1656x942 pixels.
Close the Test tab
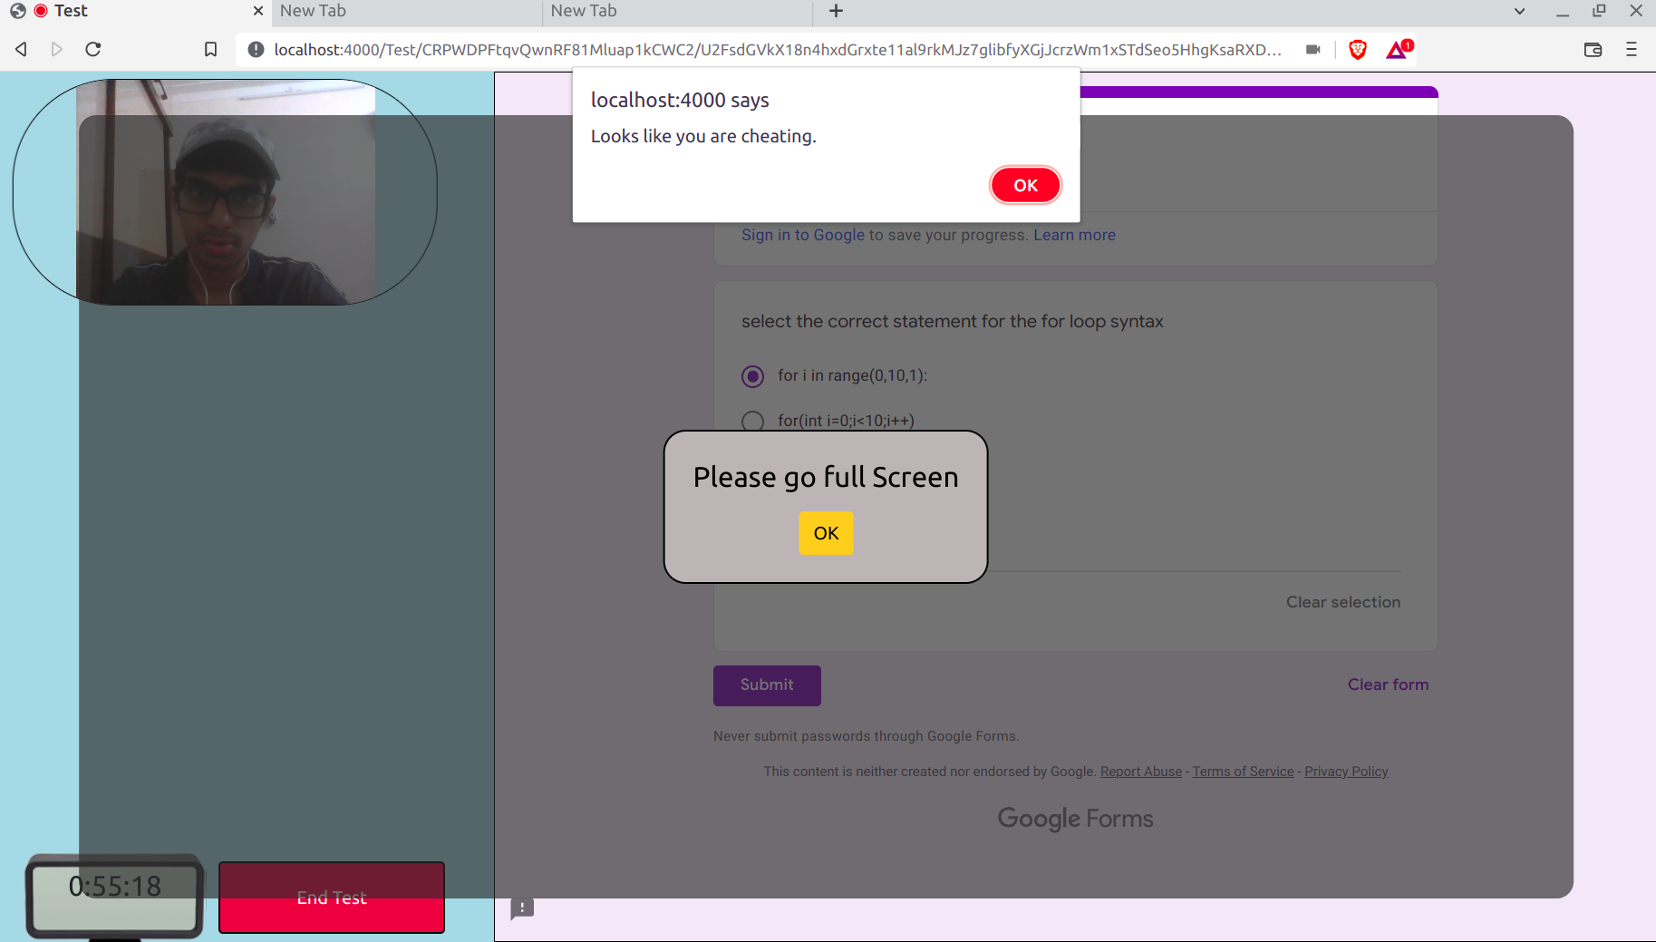pyautogui.click(x=258, y=11)
